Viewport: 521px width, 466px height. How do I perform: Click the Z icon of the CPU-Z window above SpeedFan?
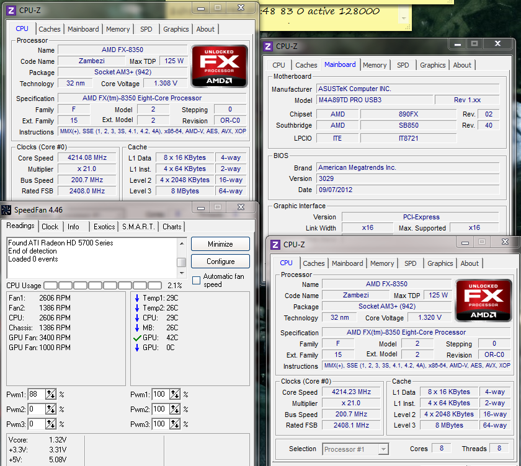tap(11, 11)
